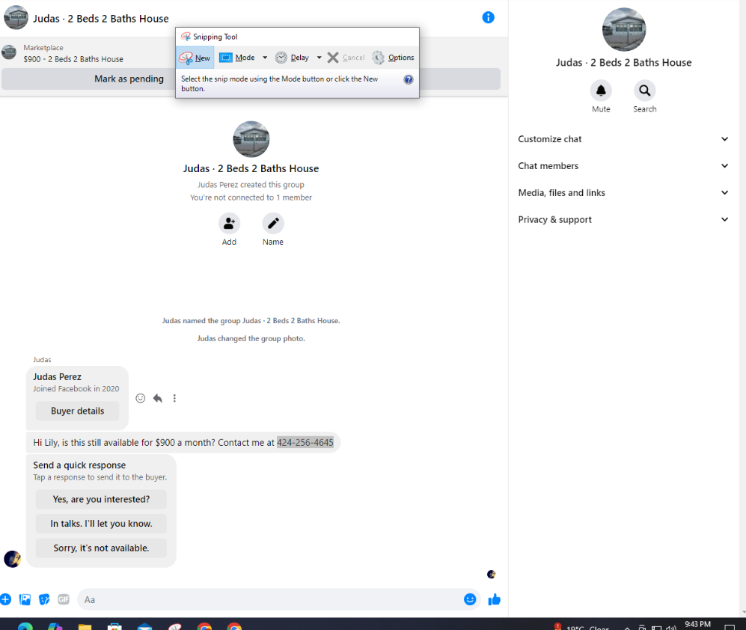746x630 pixels.
Task: React to the Judas Perez card with the emoji icon
Action: tap(141, 398)
